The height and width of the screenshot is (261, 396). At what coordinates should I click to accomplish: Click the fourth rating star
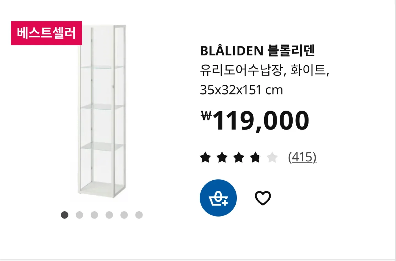(x=255, y=158)
